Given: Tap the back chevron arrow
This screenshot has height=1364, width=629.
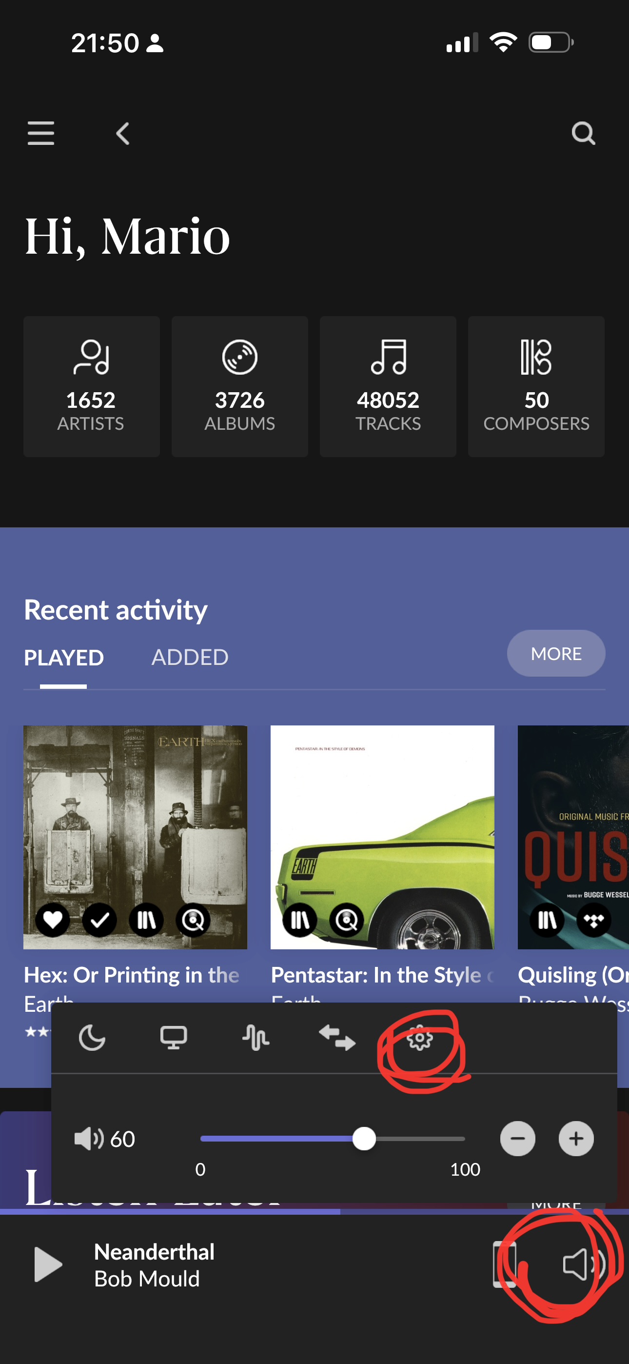Looking at the screenshot, I should (123, 134).
